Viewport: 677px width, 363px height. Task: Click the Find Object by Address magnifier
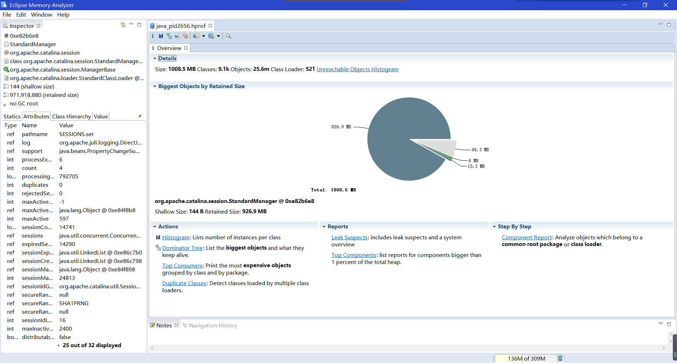228,36
